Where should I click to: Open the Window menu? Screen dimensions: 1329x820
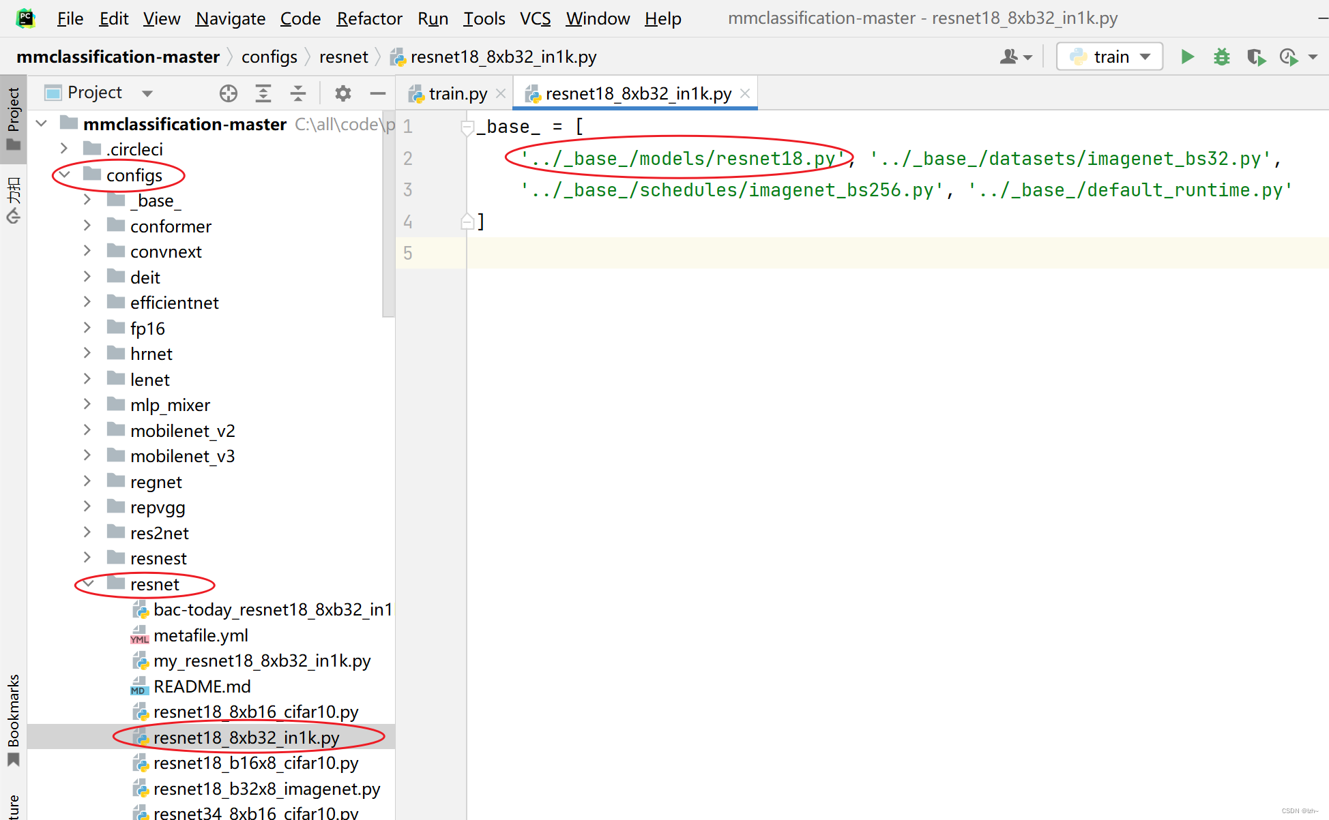click(x=598, y=18)
